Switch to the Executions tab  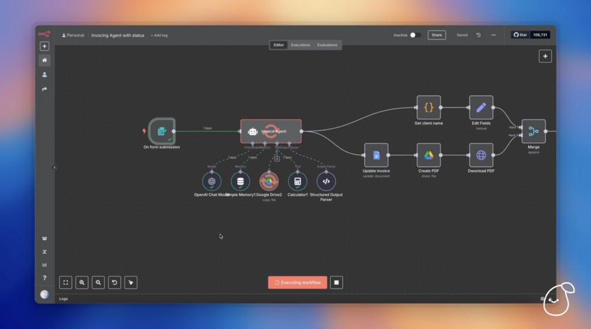(300, 45)
